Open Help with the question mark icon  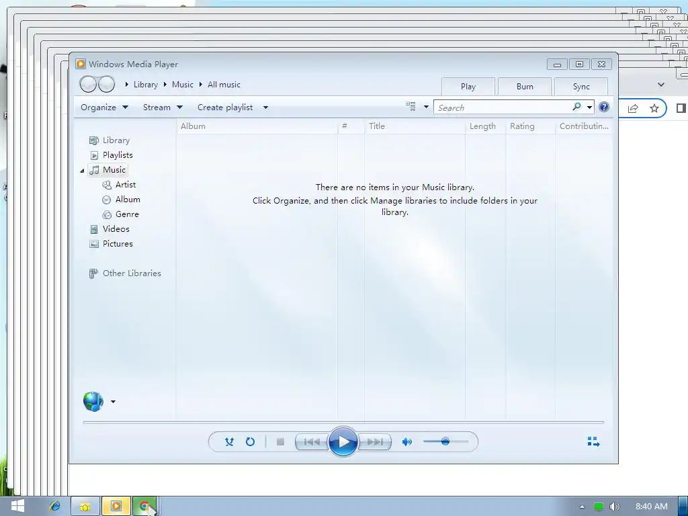point(604,107)
